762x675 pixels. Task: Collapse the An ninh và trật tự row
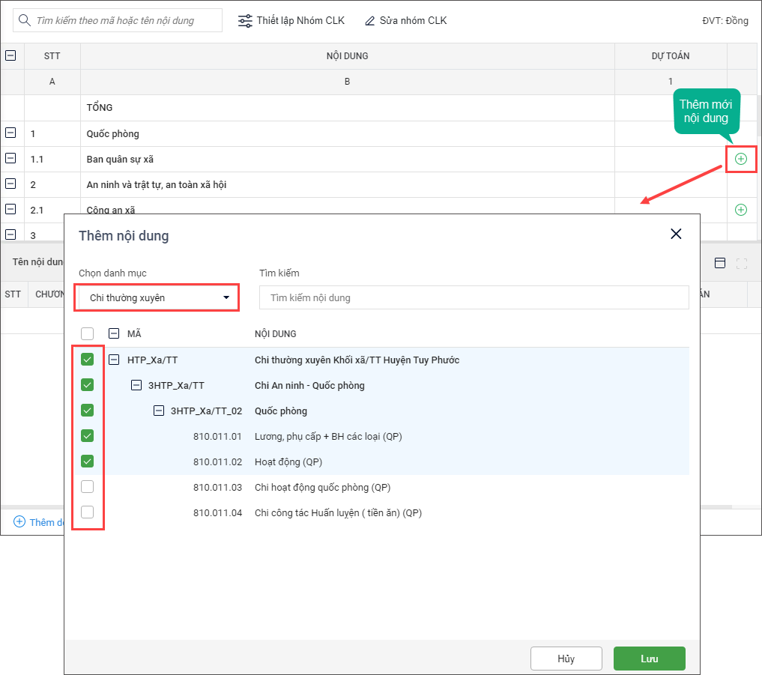coord(10,184)
